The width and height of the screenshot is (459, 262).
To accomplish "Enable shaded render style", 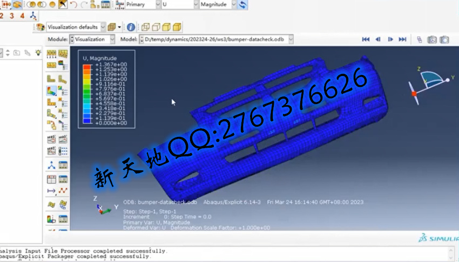I will (177, 27).
